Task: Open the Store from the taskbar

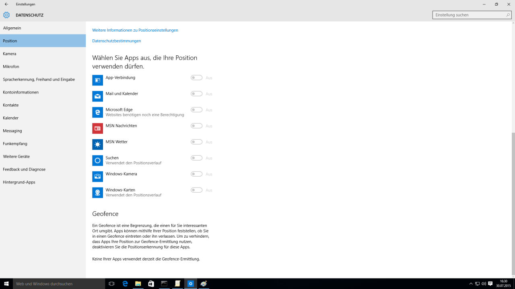Action: click(x=151, y=284)
